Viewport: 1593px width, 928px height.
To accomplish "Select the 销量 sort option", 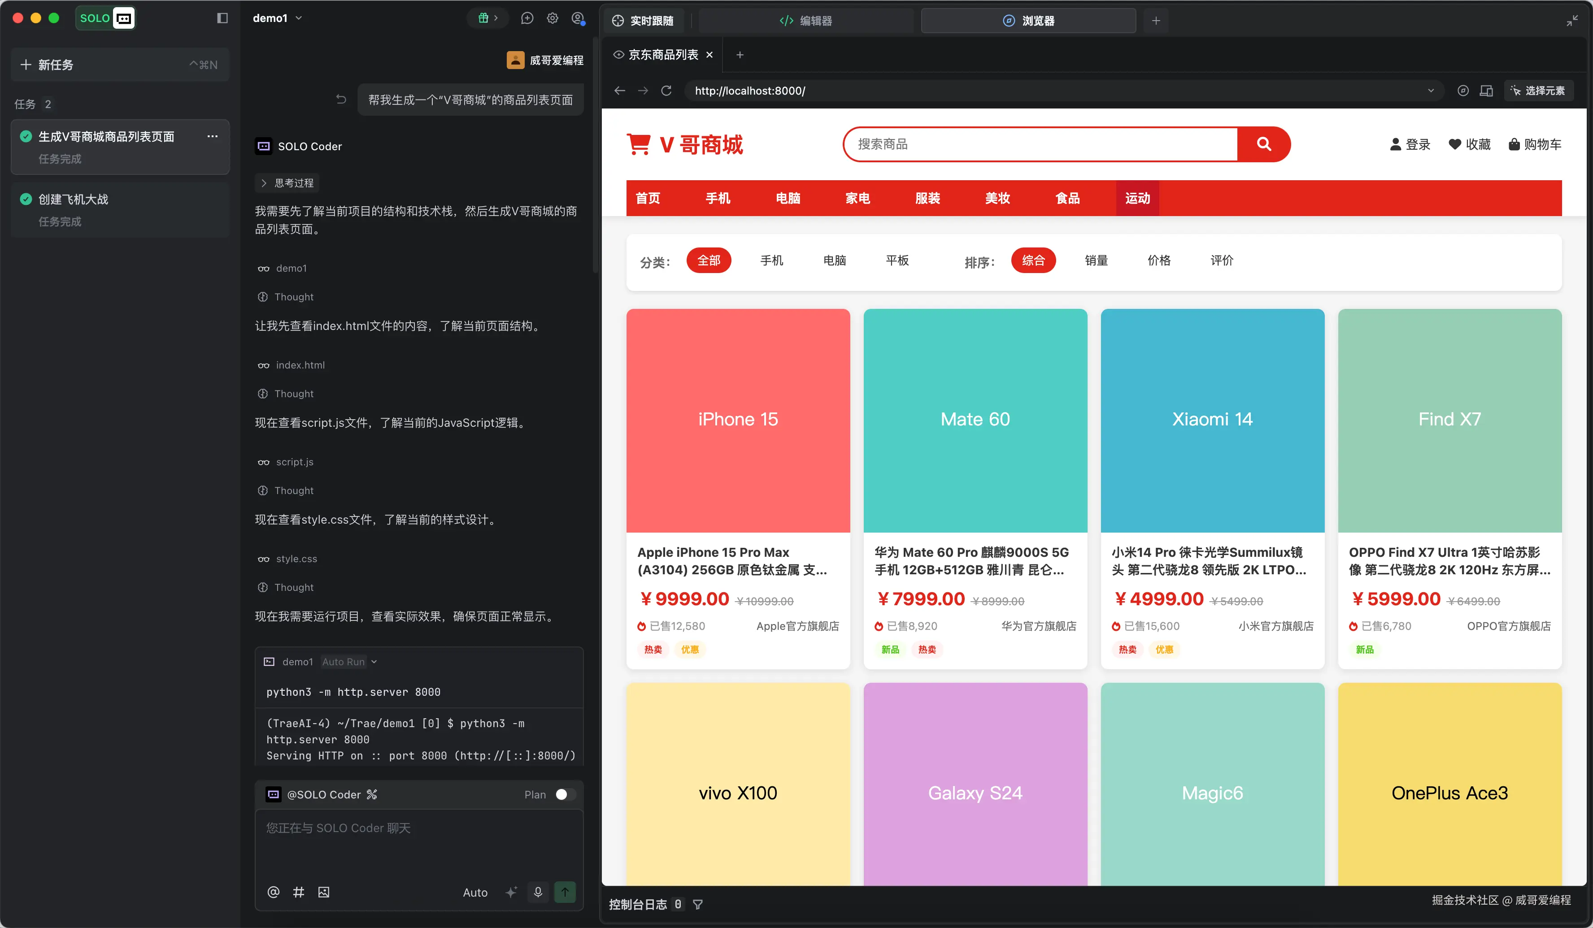I will 1096,260.
